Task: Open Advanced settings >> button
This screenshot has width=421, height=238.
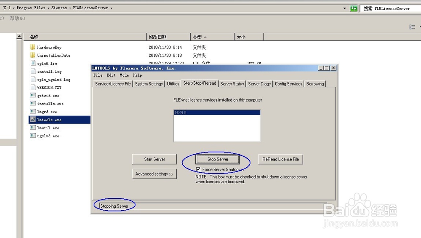Action: coord(155,174)
